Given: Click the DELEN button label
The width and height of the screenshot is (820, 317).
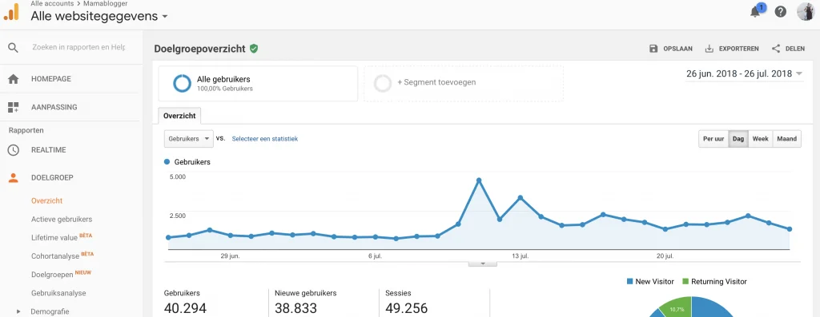Looking at the screenshot, I should (795, 49).
